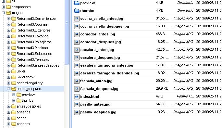The width and height of the screenshot is (222, 128).
Task: Click the index.html web page icon
Action: [x=77, y=97]
